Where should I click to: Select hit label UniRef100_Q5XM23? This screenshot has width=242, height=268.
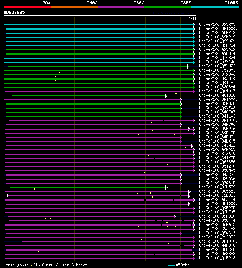(x=217, y=66)
